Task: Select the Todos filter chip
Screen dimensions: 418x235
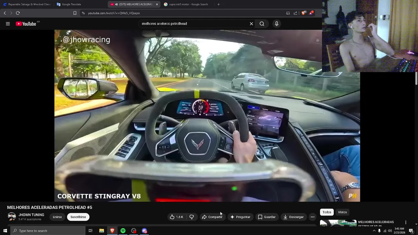Action: pos(327,212)
